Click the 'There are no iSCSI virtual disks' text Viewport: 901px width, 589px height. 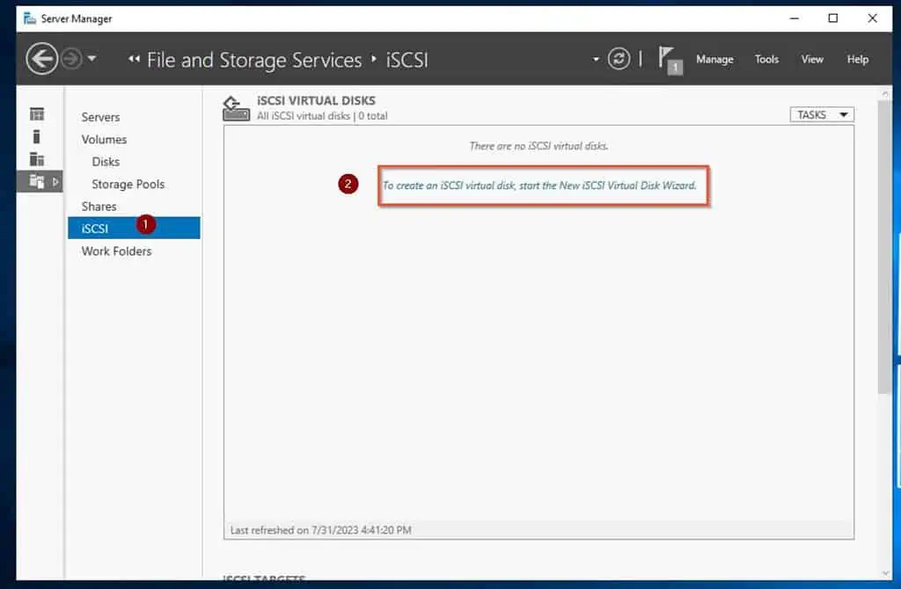coord(538,146)
